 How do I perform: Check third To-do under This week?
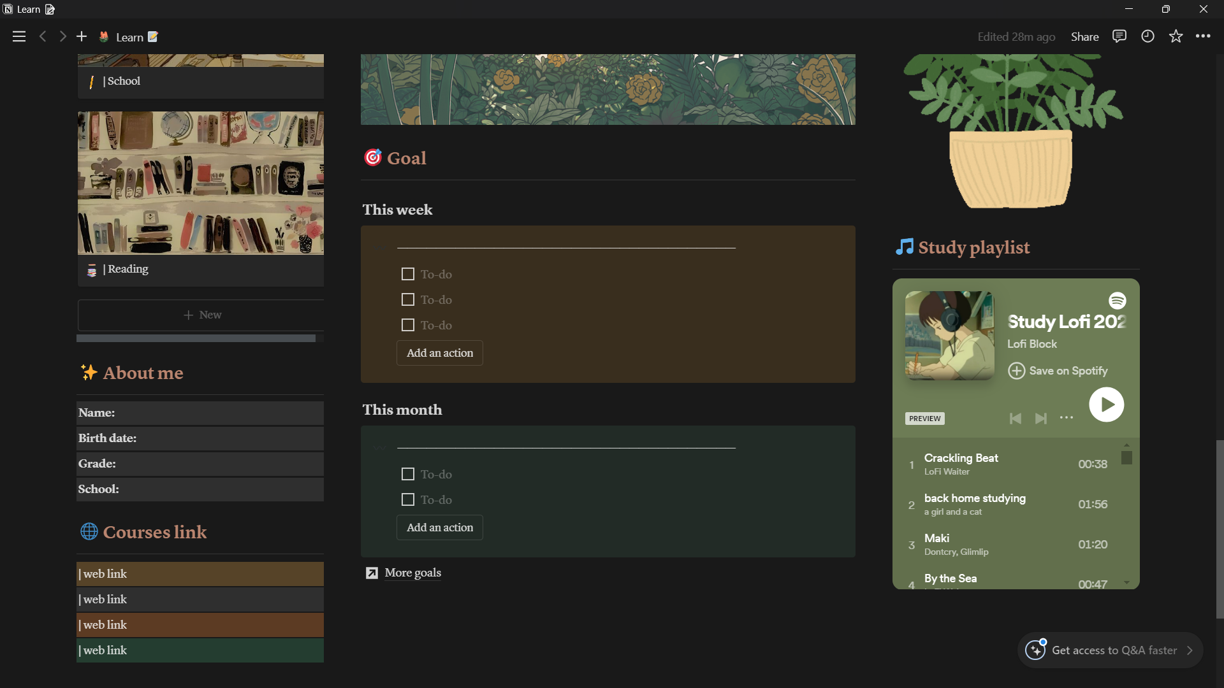point(408,326)
